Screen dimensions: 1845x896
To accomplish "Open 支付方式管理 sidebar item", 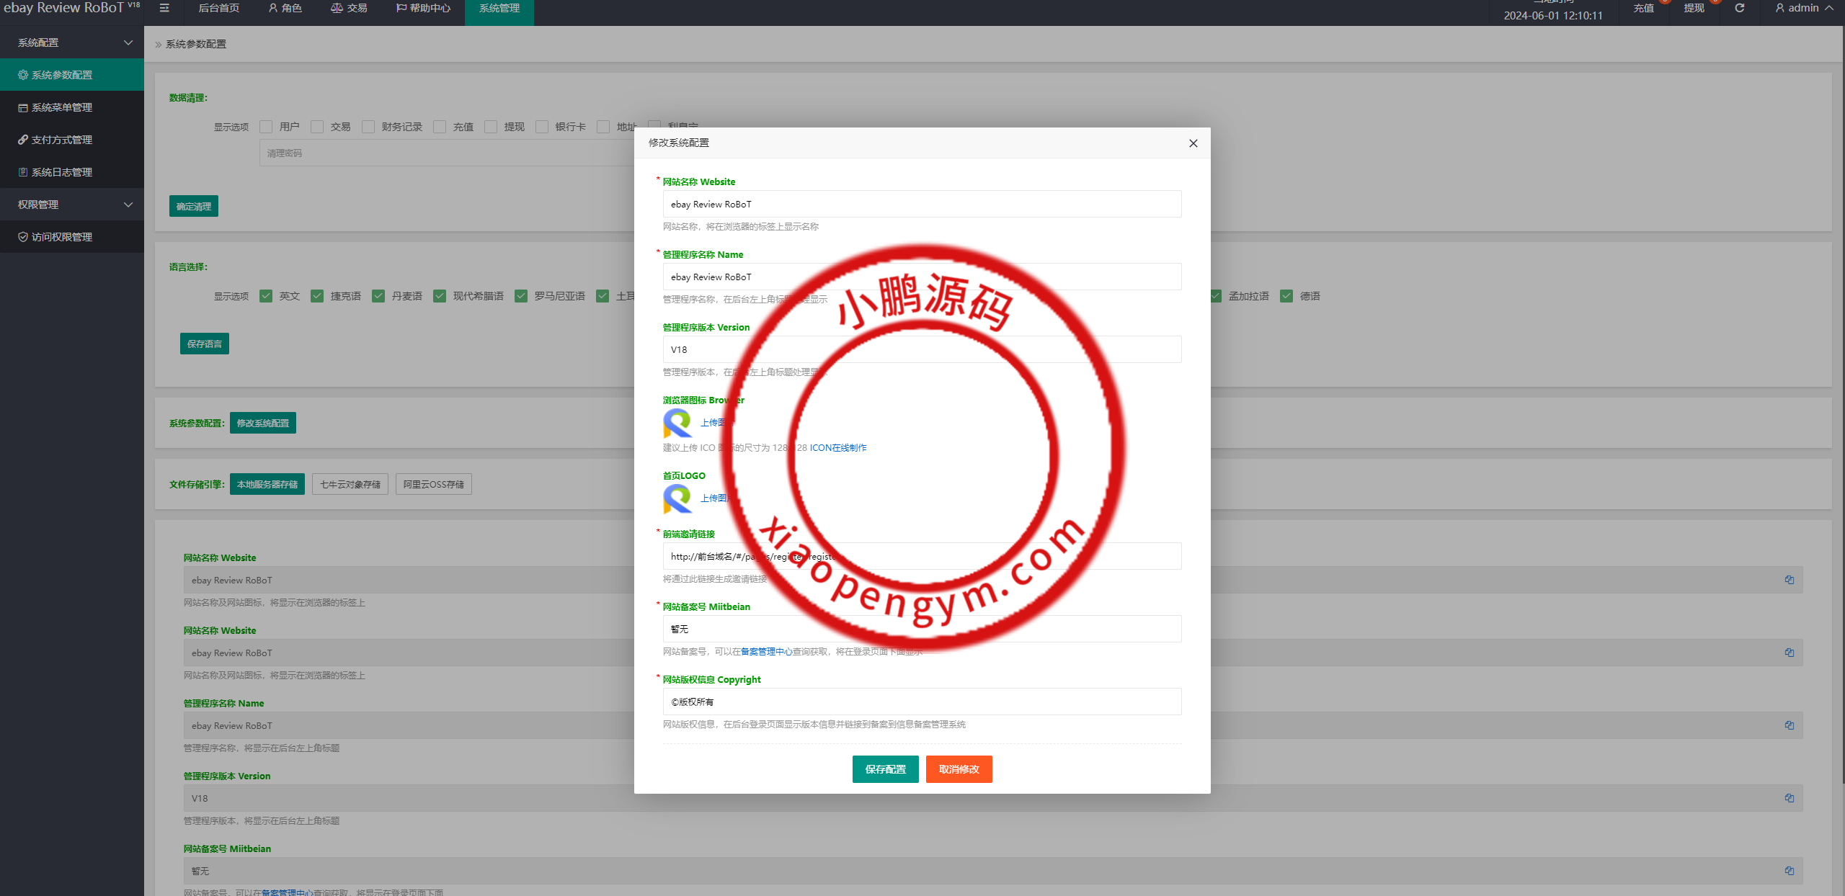I will pos(62,140).
